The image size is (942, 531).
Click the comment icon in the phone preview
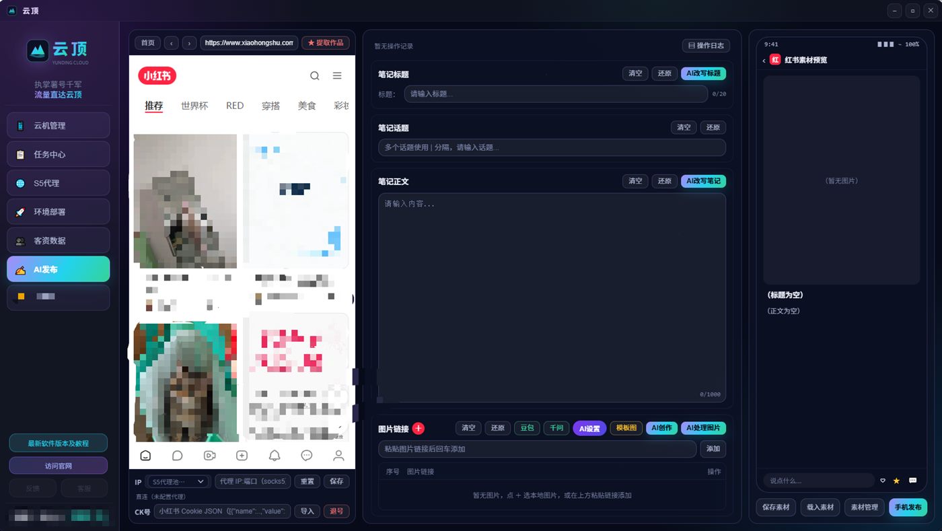(913, 481)
